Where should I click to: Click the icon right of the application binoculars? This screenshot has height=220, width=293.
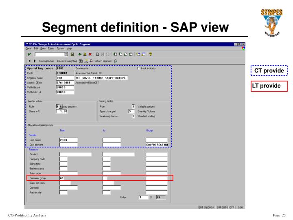[x=86, y=61]
